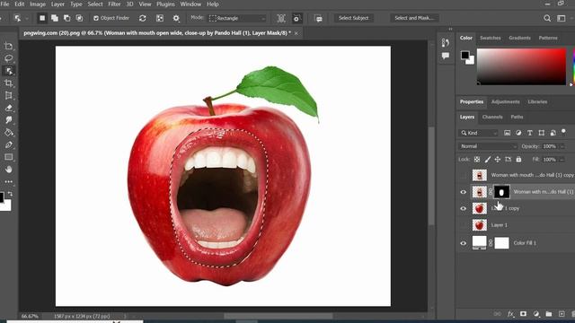The width and height of the screenshot is (575, 323).
Task: Switch to the Channels tab
Action: pos(492,117)
